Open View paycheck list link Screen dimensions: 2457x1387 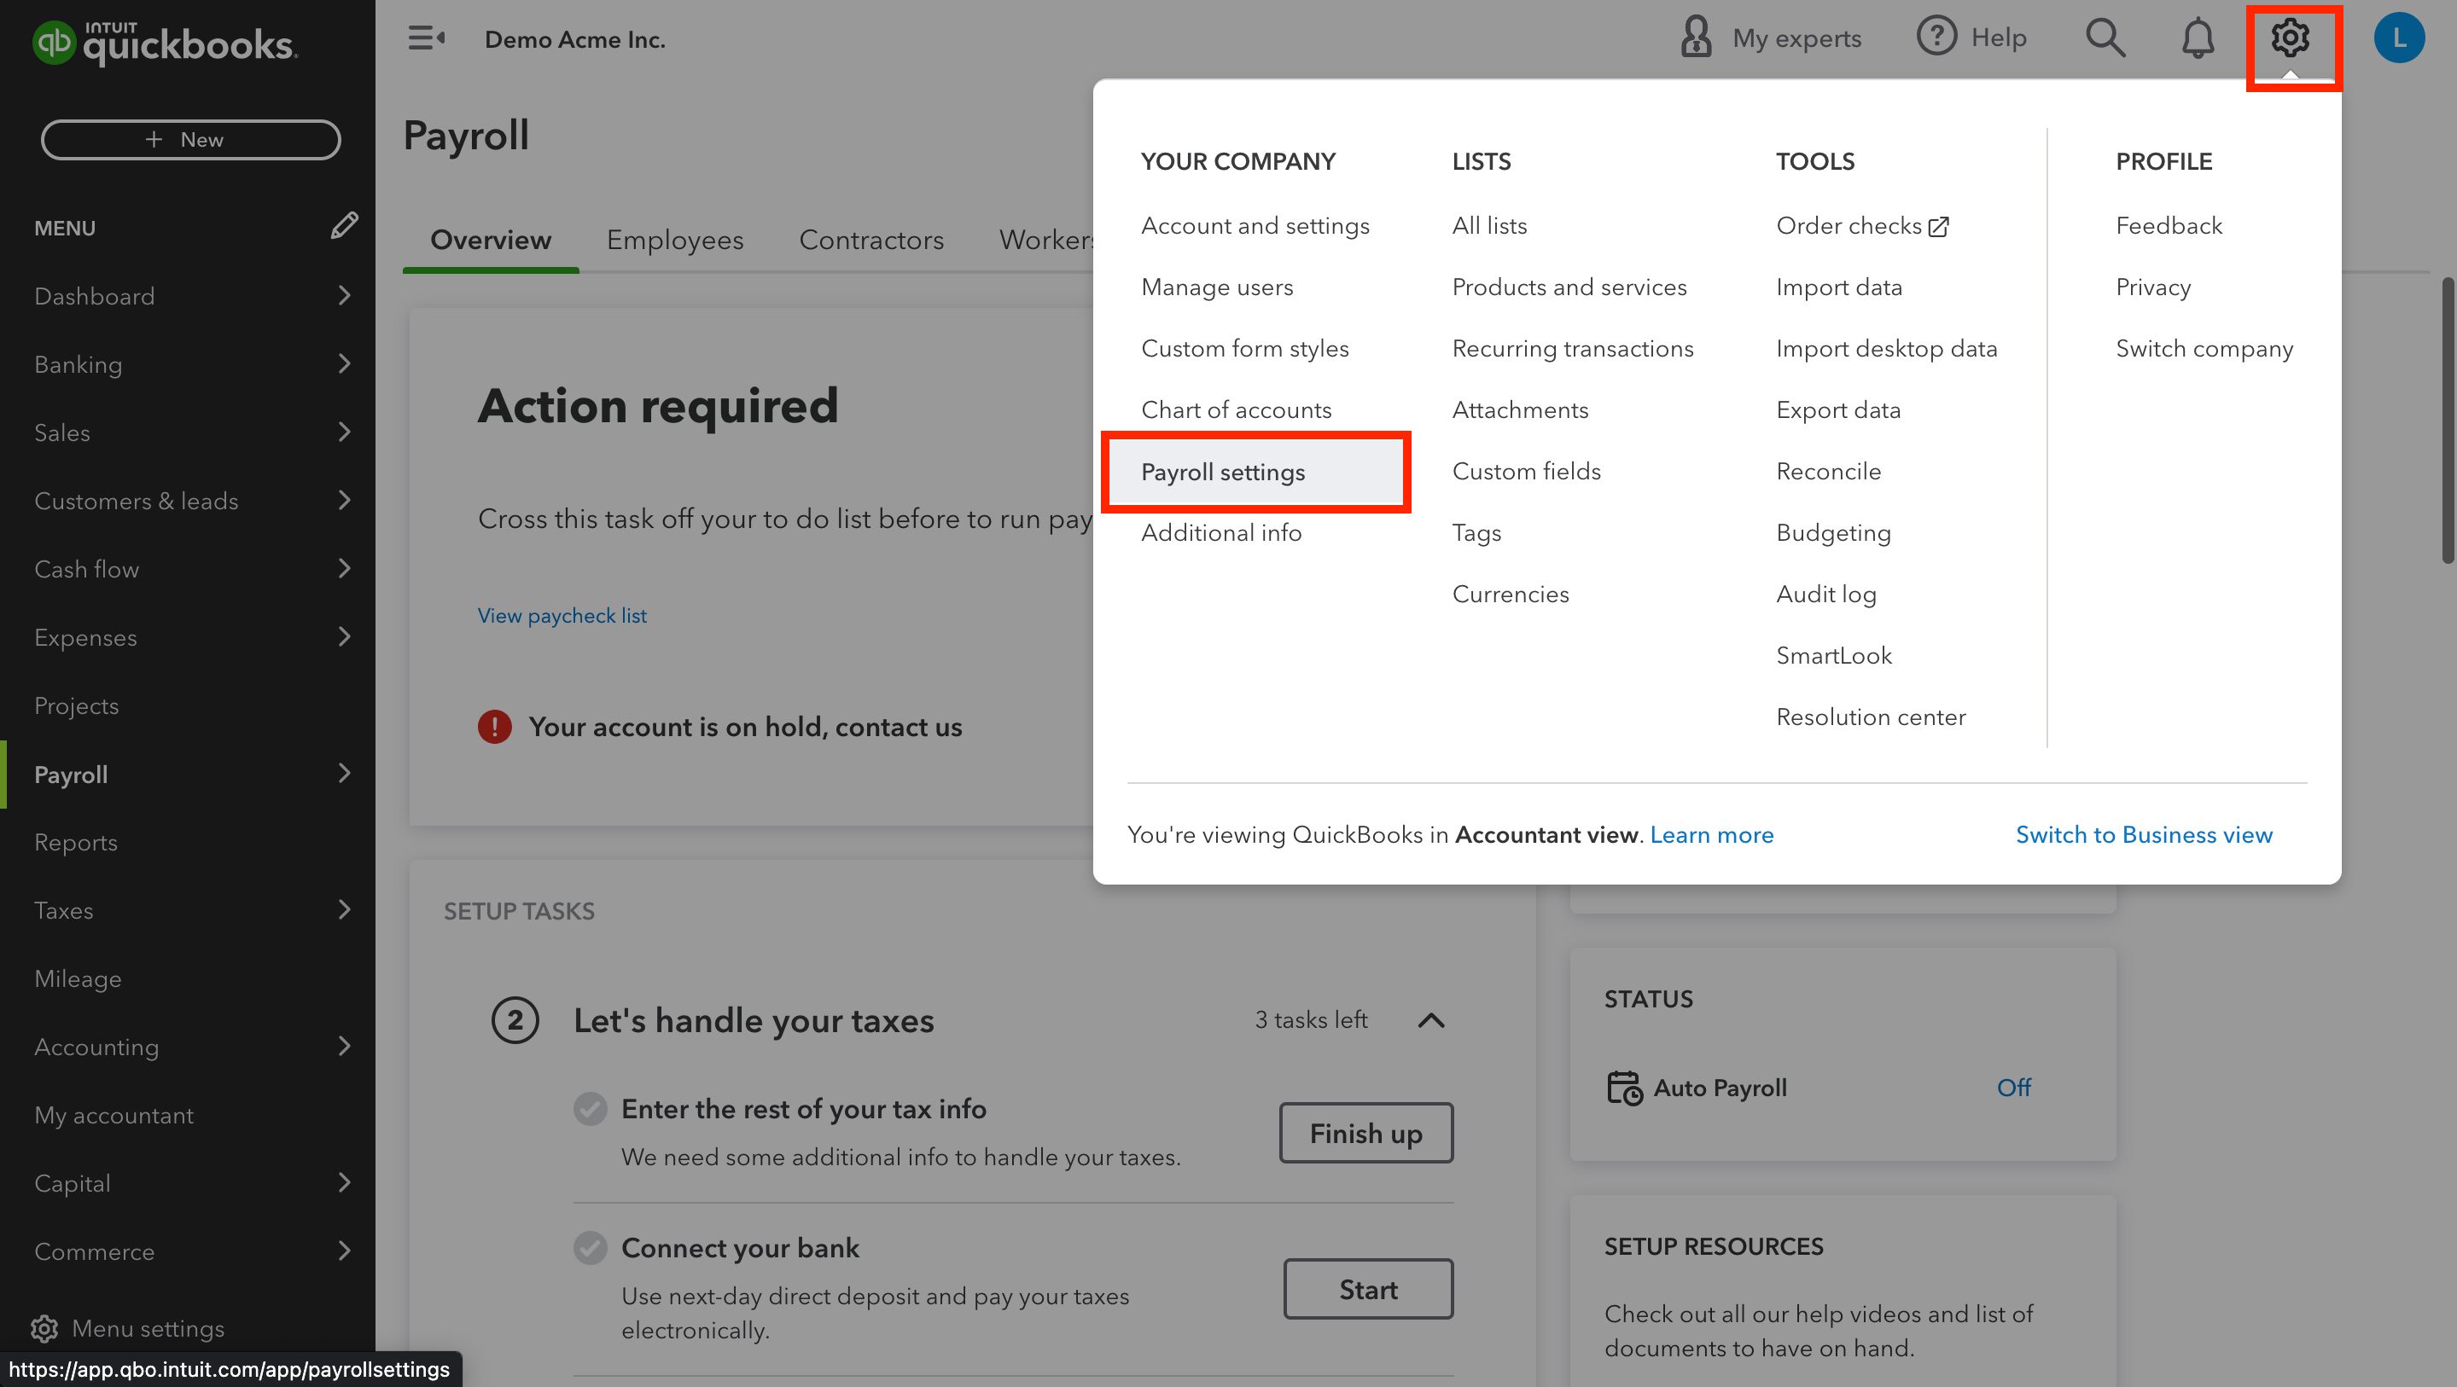562,616
